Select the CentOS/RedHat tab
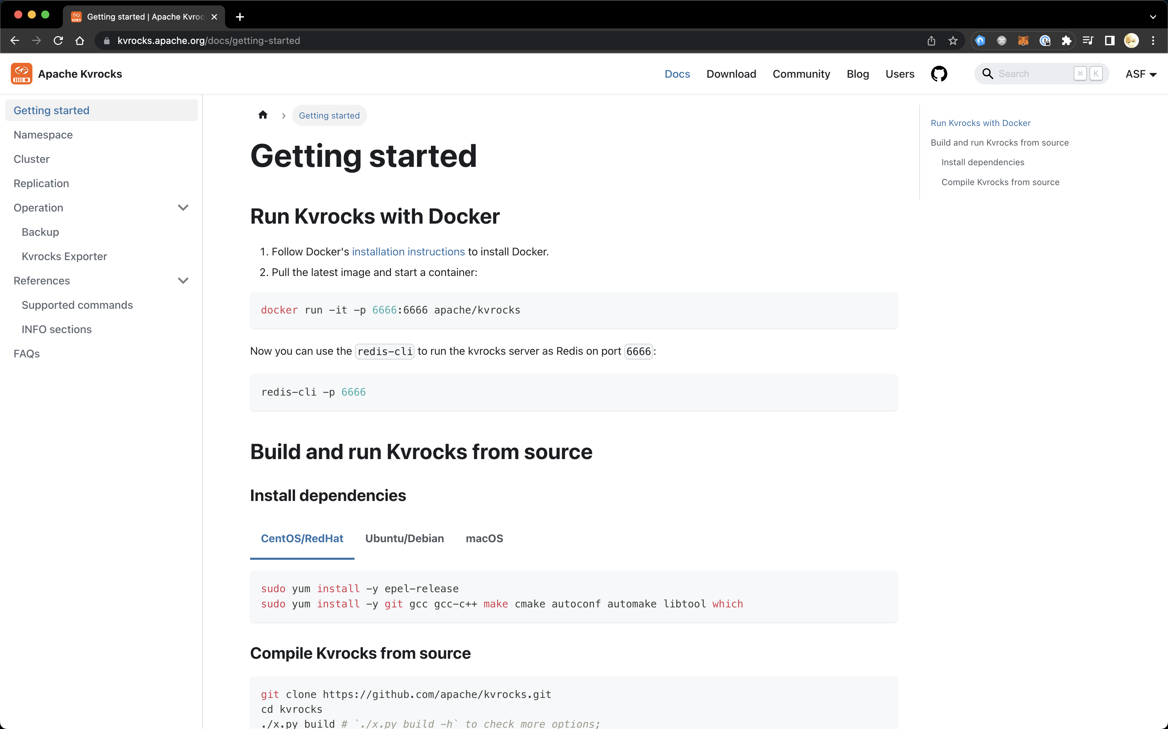 302,538
